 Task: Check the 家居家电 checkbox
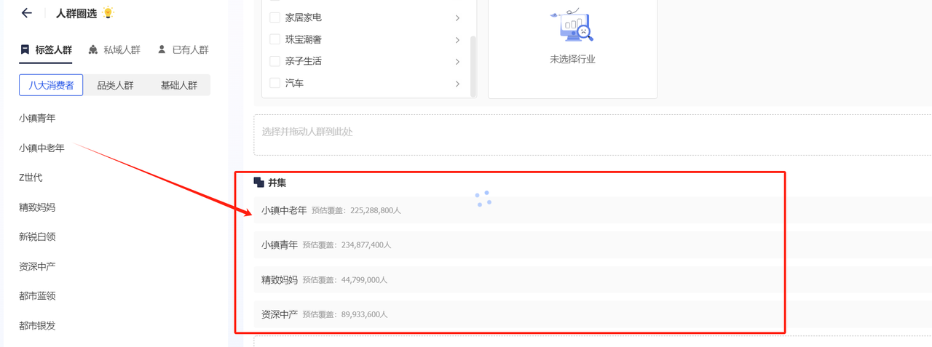275,17
